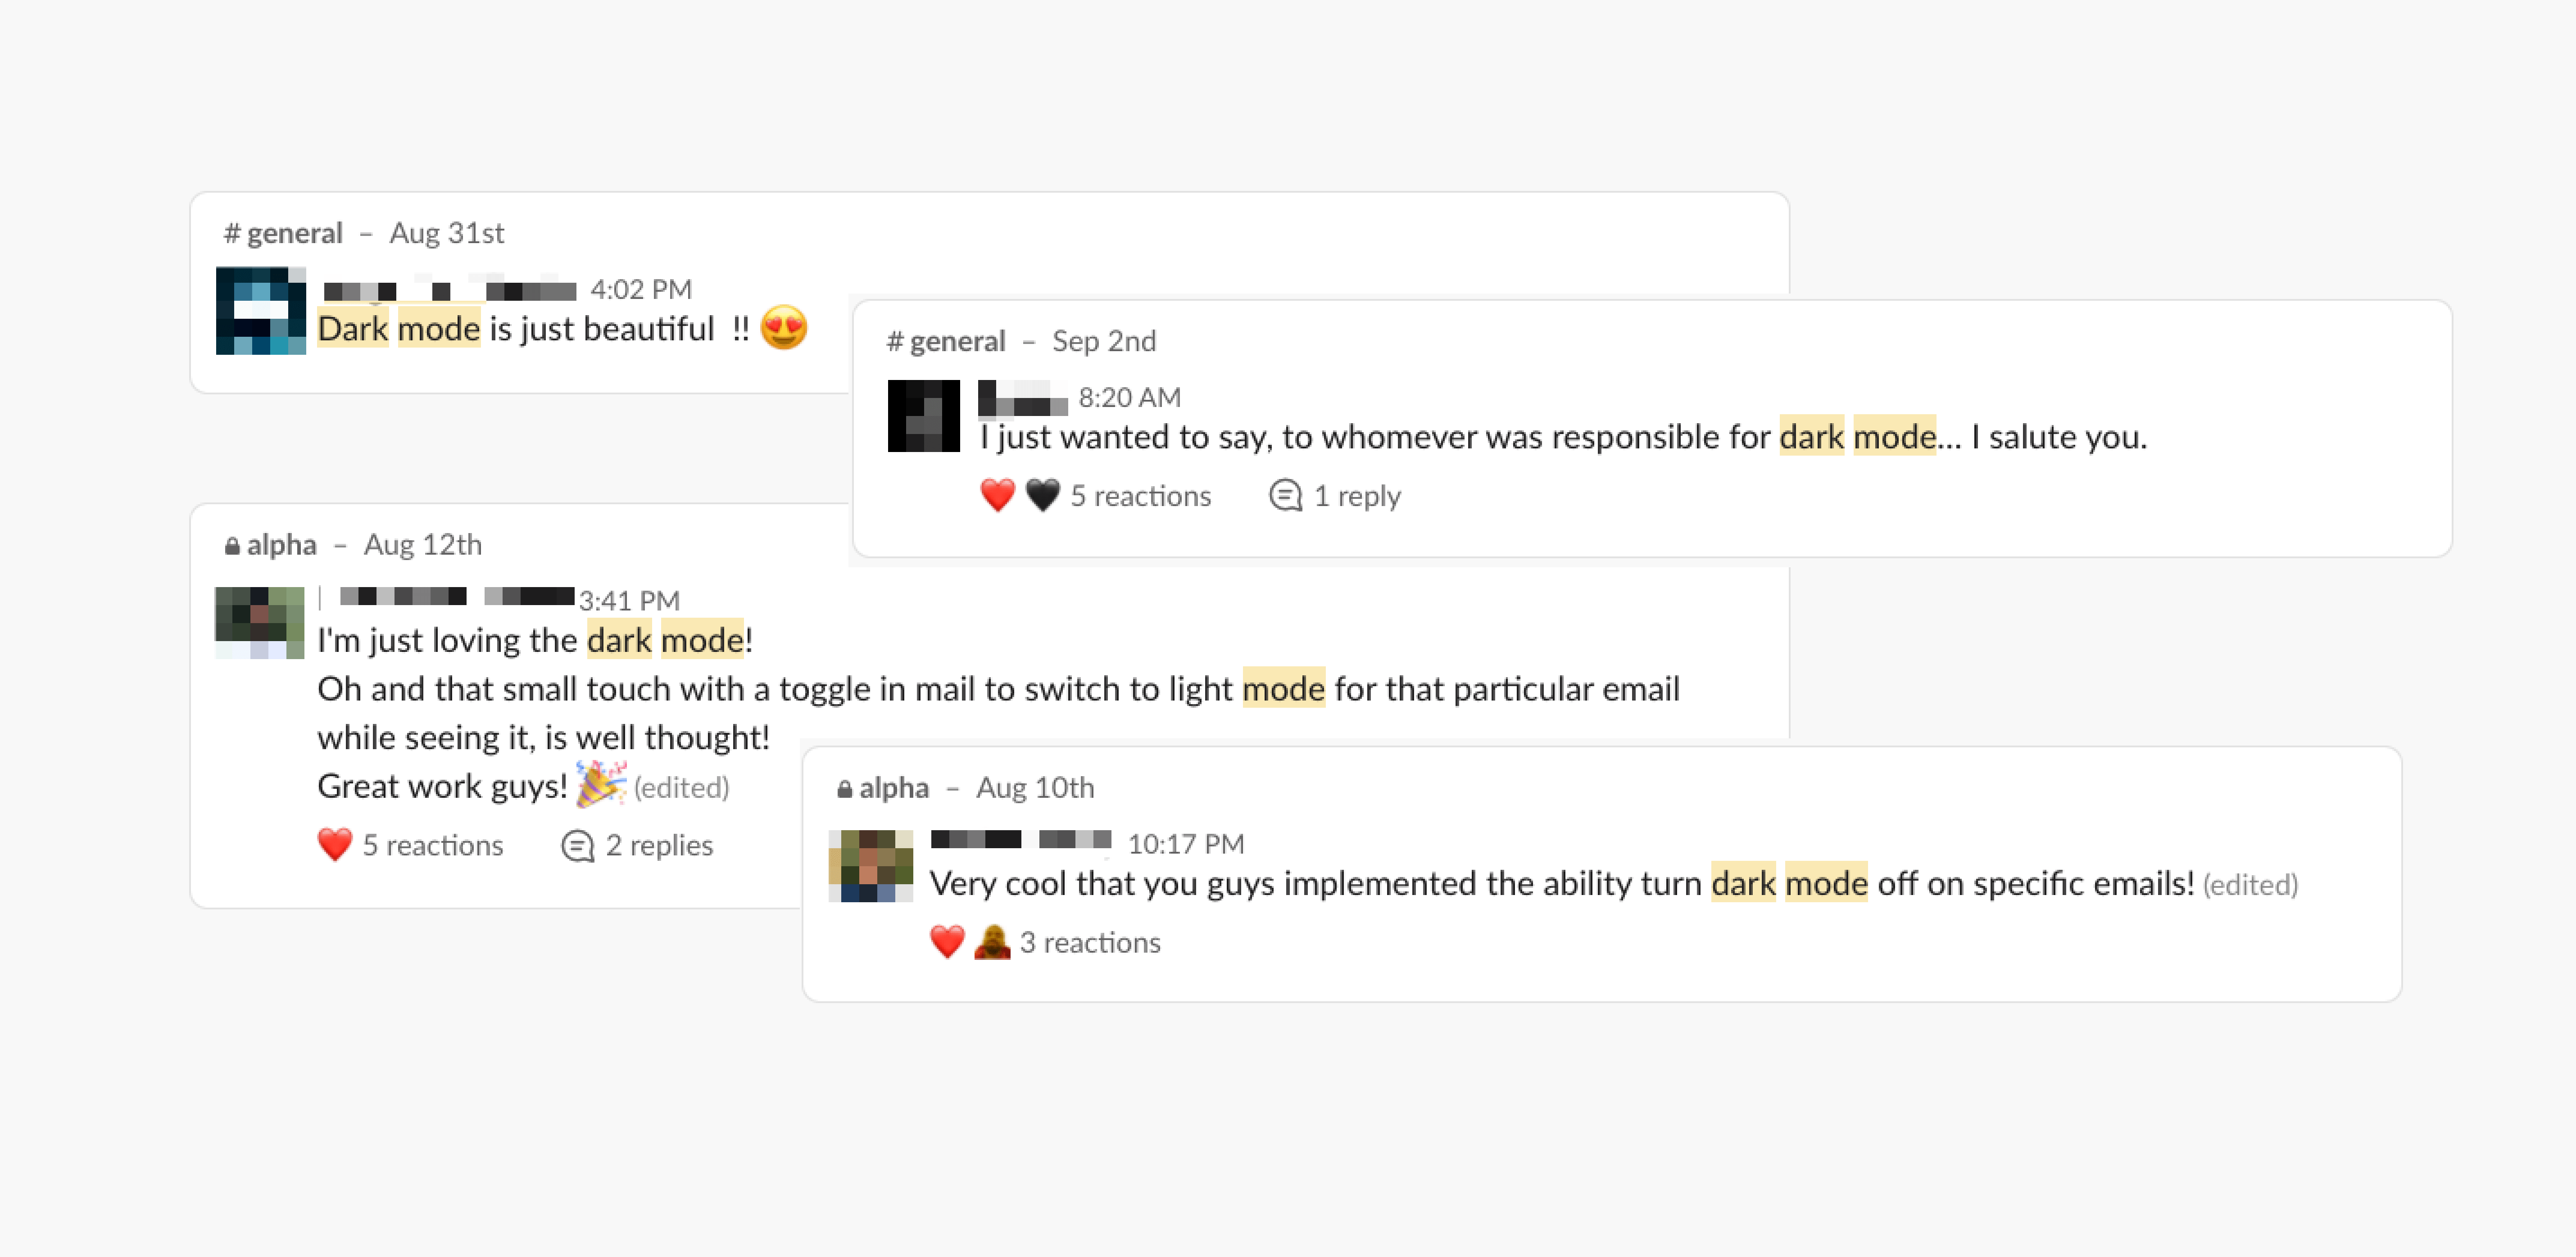Open the 2 replies speech bubble icon
This screenshot has height=1257, width=2576.
(577, 845)
